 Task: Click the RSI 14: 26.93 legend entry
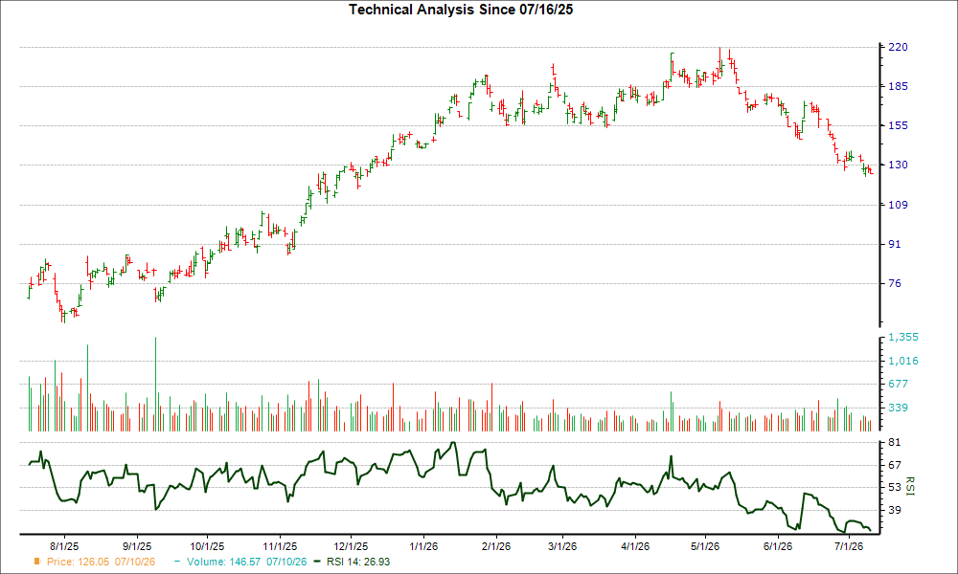point(358,562)
